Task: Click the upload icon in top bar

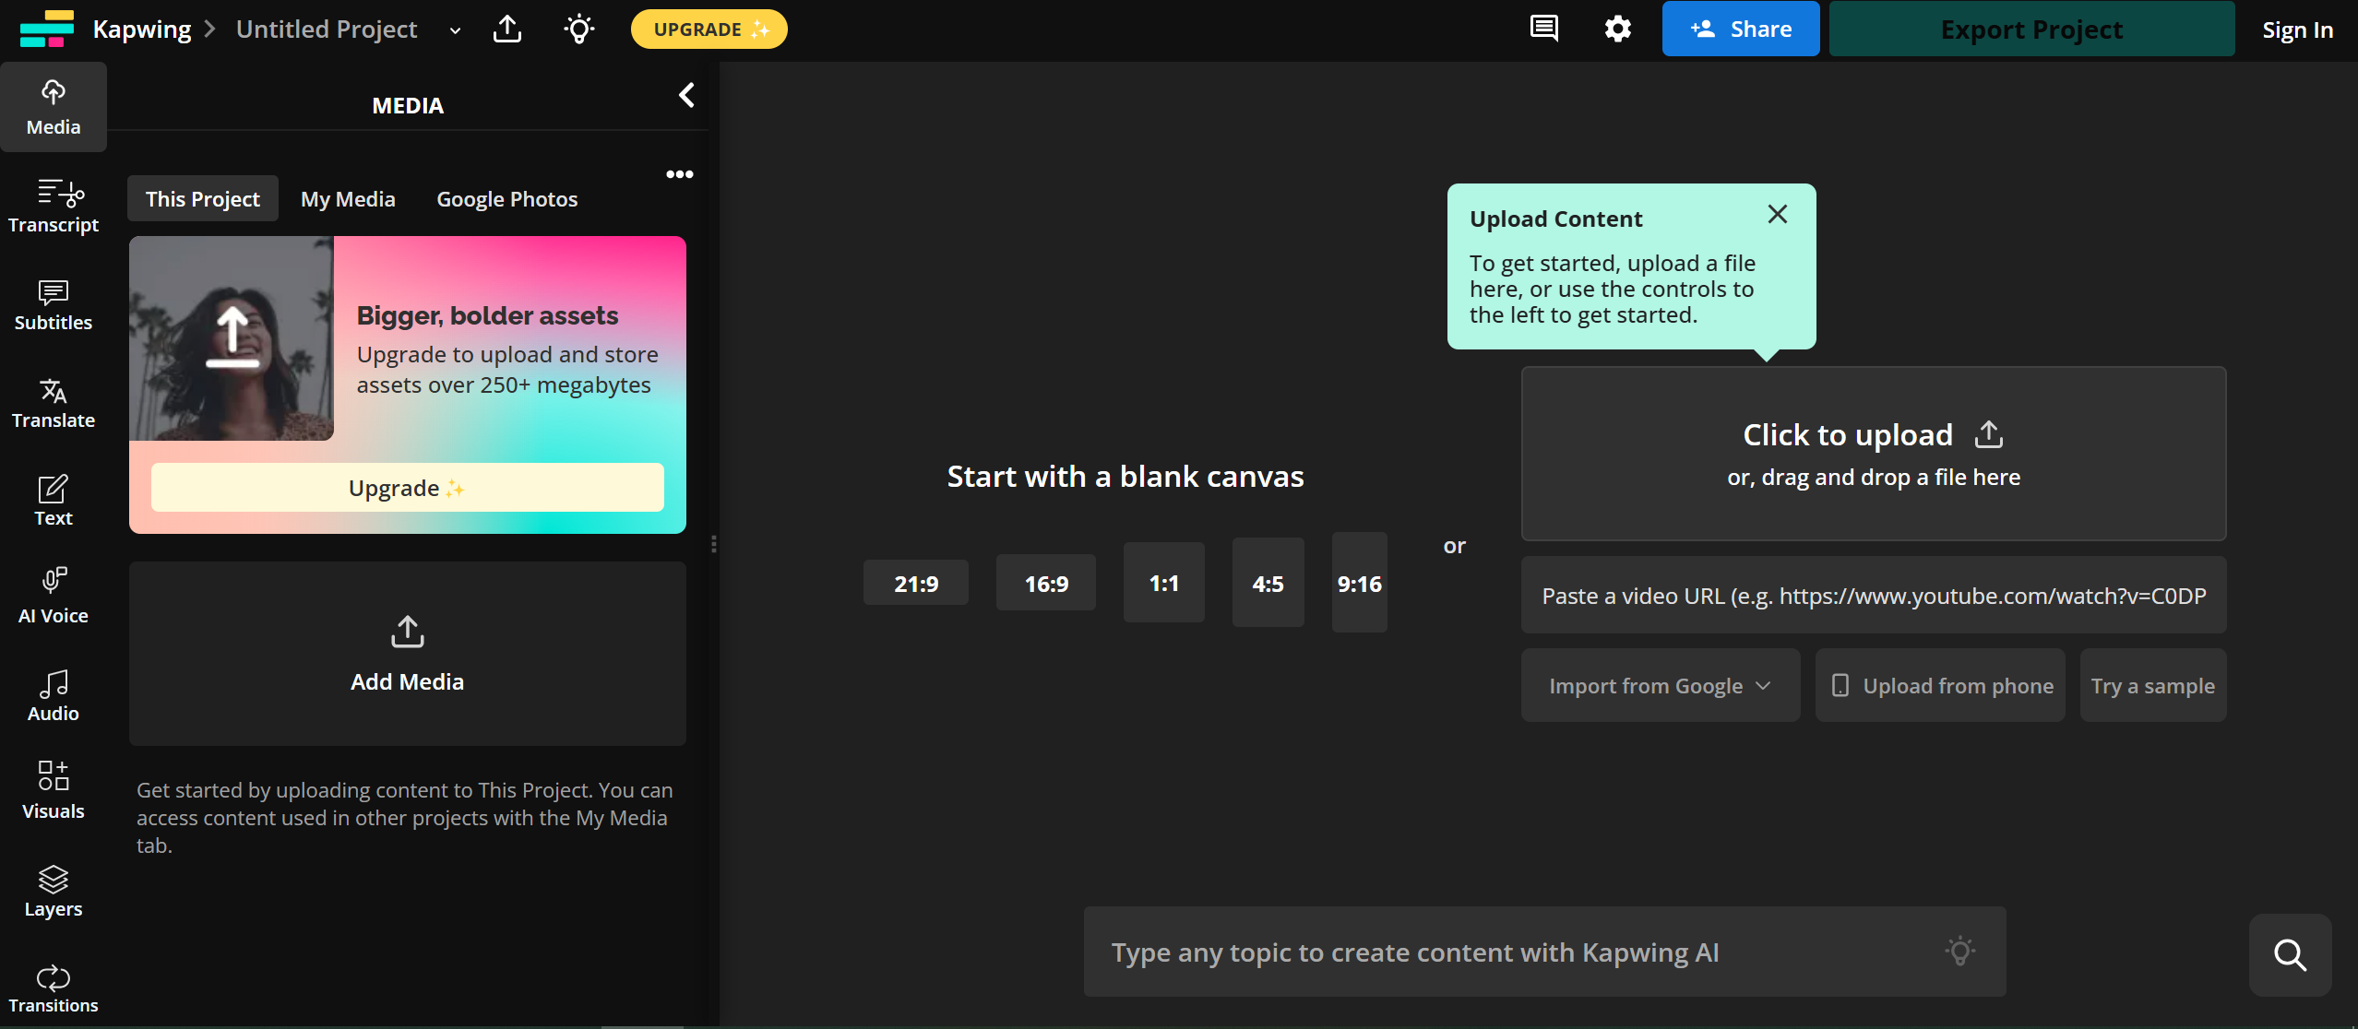Action: point(507,29)
